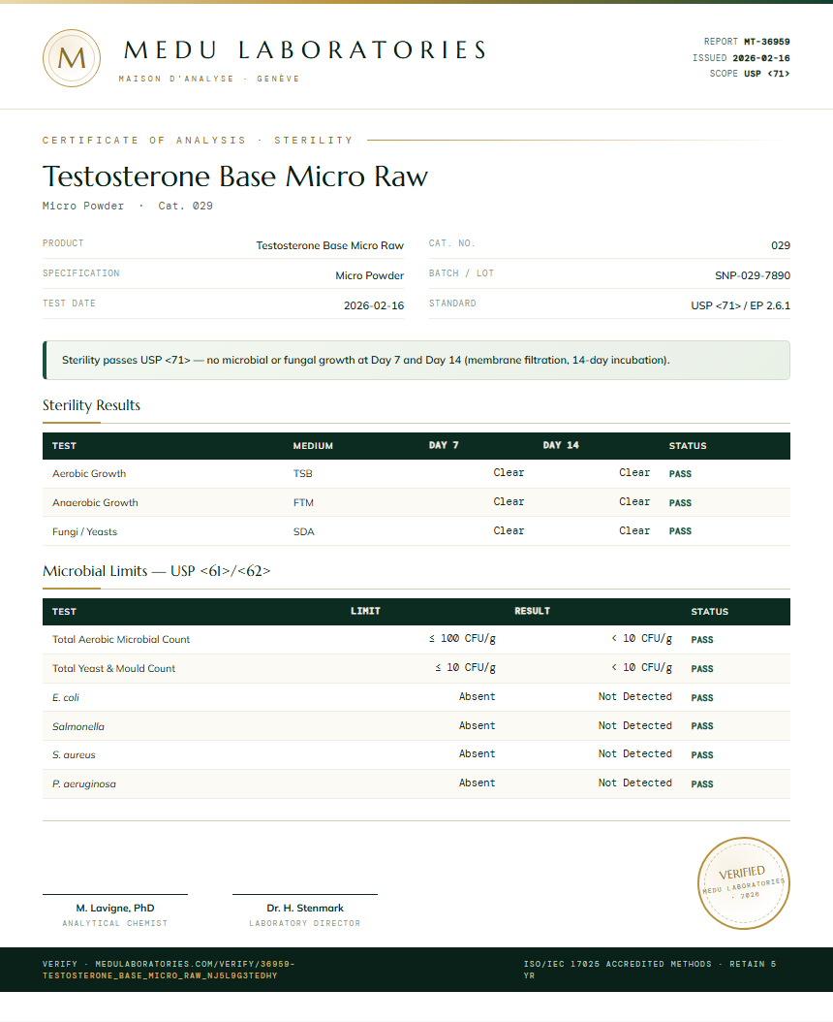Click the Microbial Limits — USP <61>/<62> heading

(x=156, y=572)
